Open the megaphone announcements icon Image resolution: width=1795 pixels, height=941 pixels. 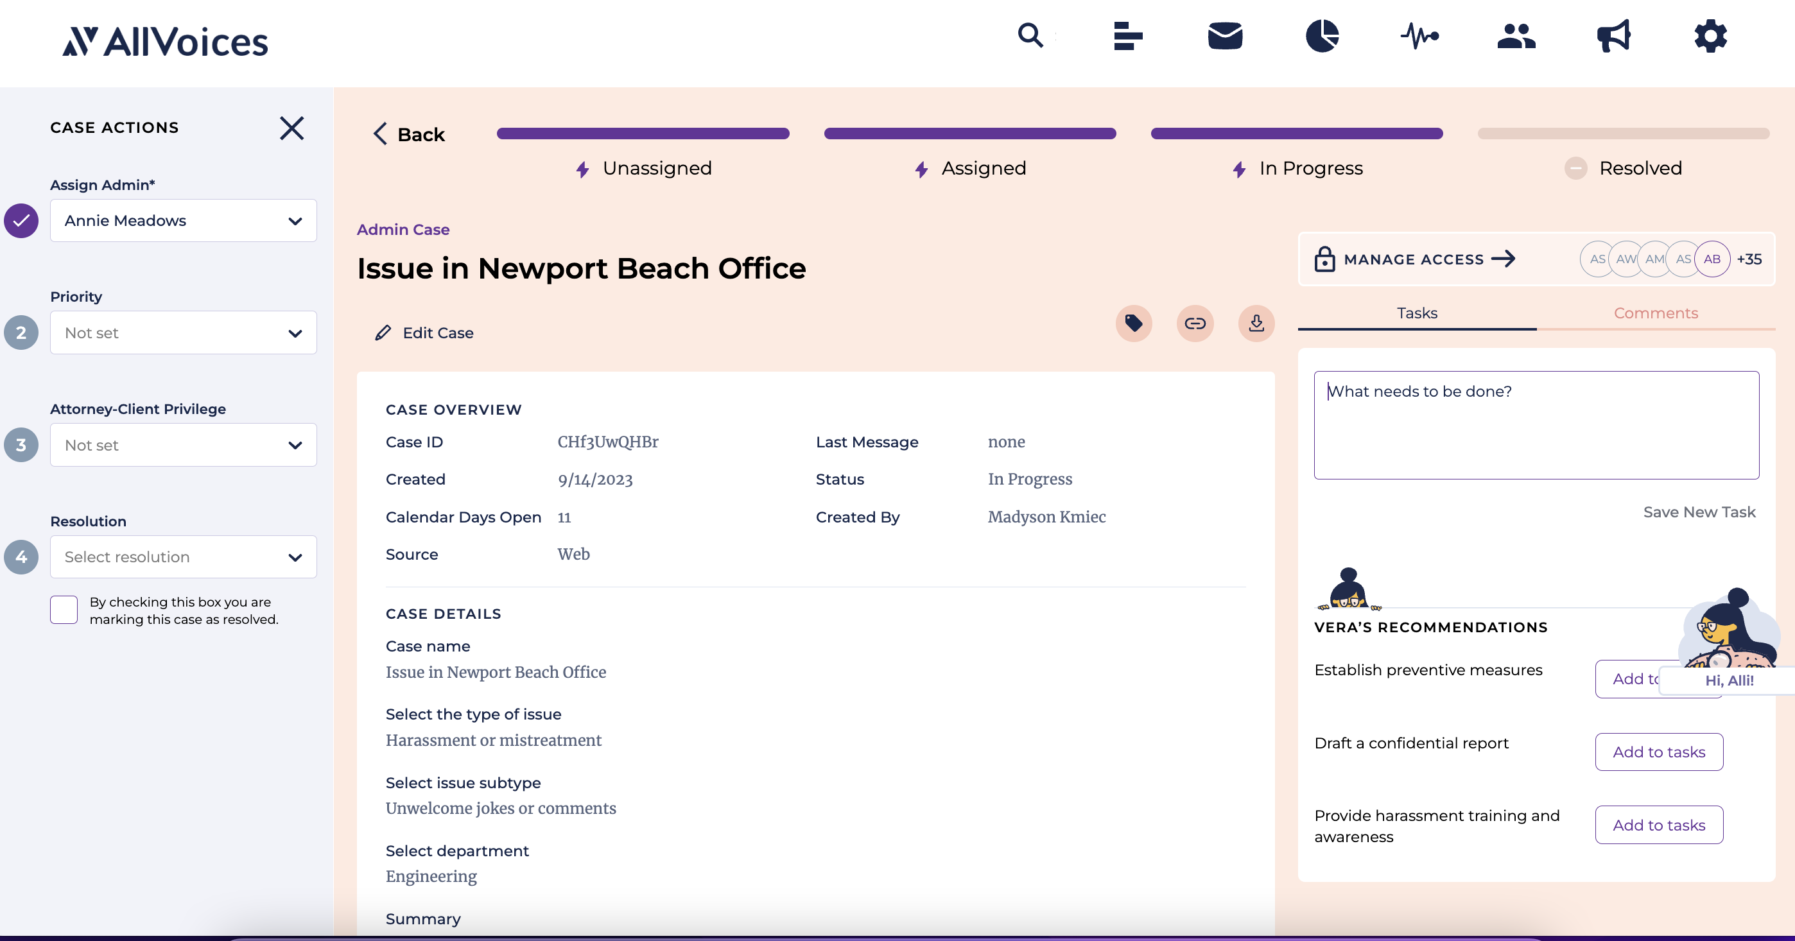(x=1613, y=35)
